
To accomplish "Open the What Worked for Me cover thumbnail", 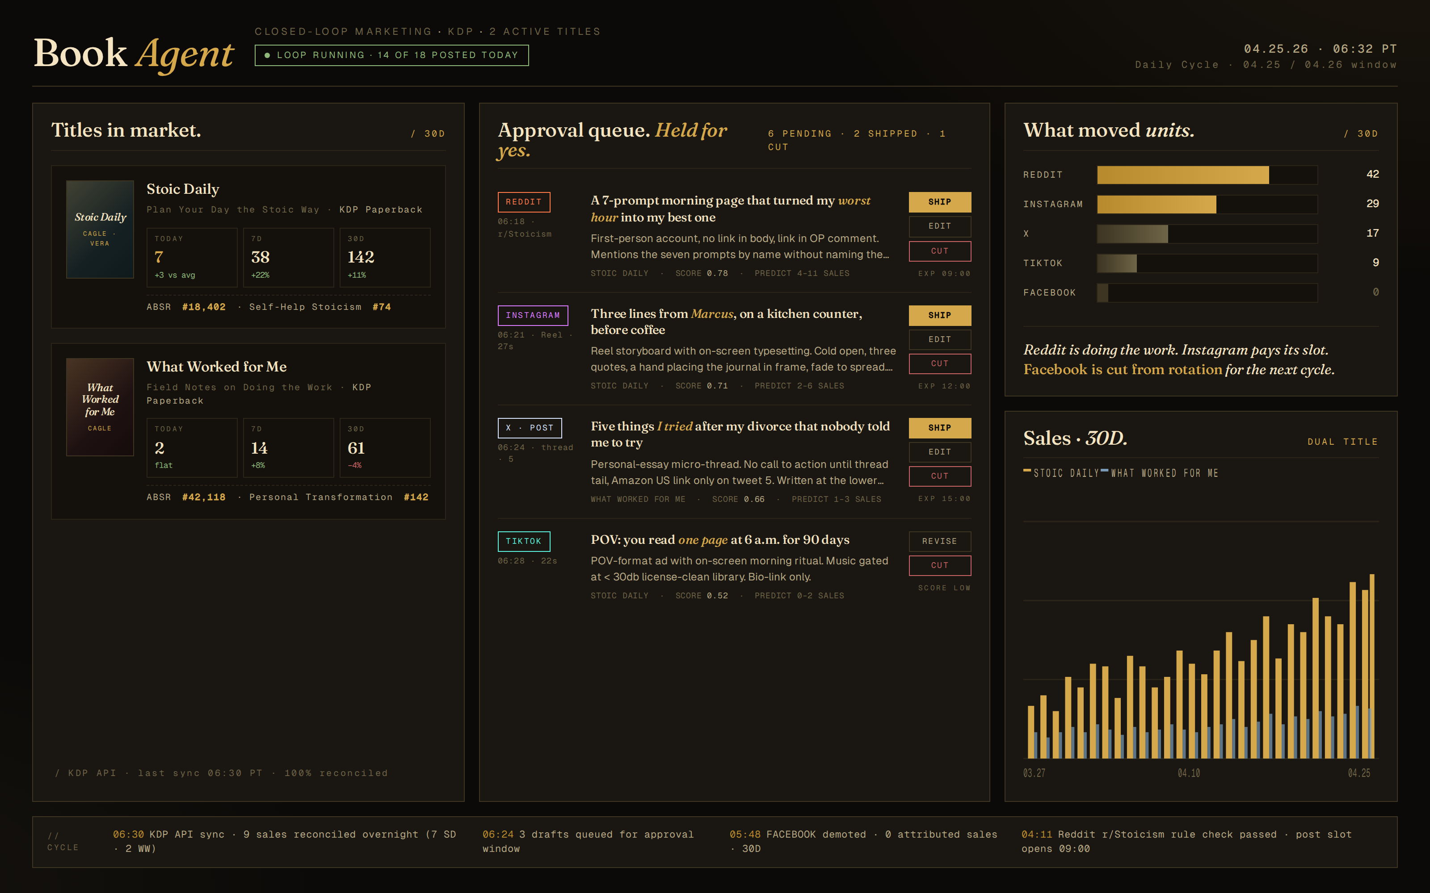I will click(100, 407).
